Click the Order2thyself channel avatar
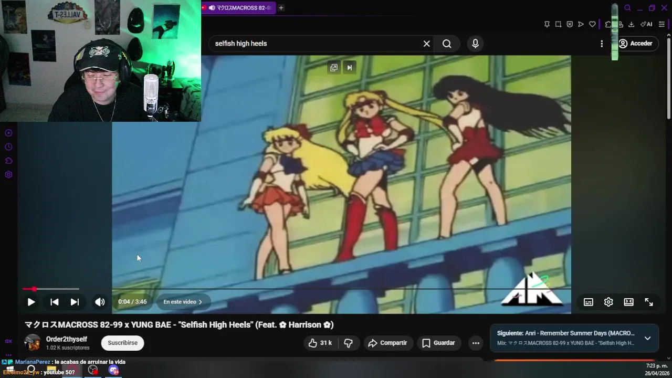 coord(33,343)
